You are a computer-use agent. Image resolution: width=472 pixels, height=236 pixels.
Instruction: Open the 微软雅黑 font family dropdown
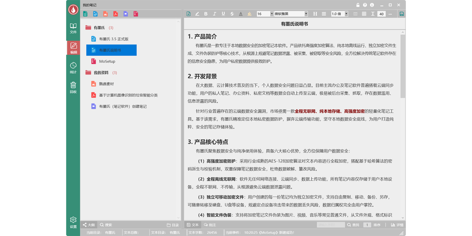[291, 14]
